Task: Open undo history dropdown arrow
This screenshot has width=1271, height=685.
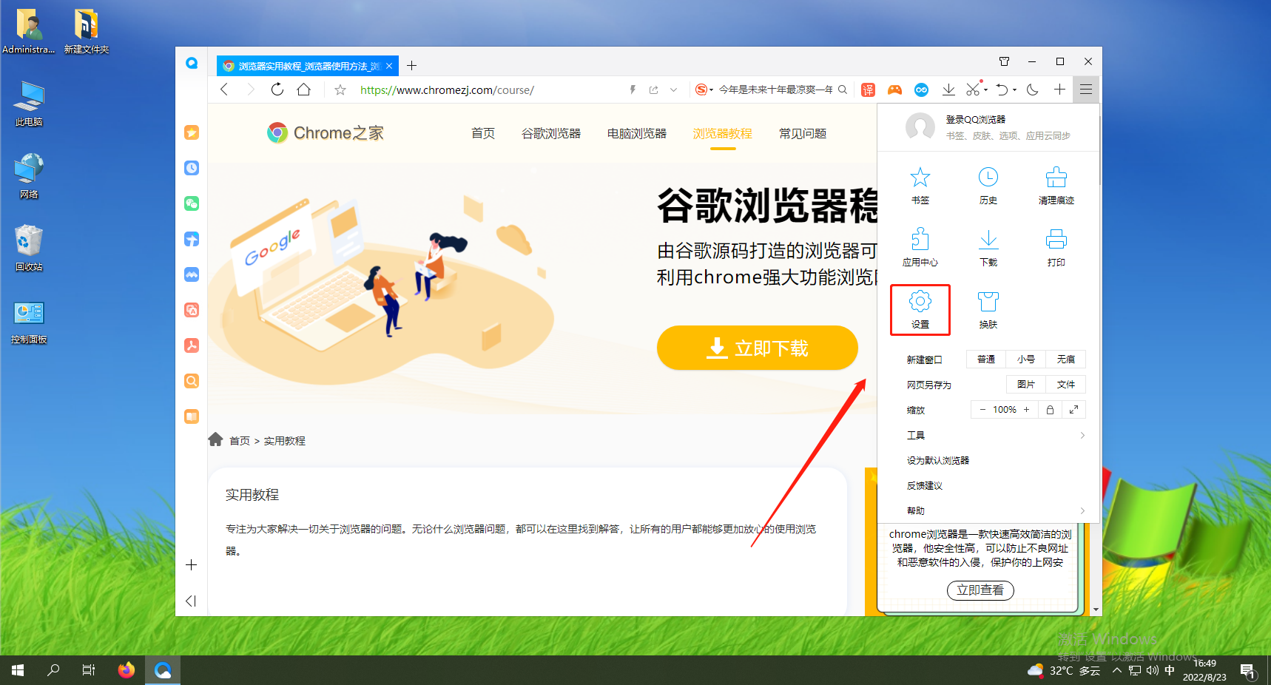Action: [1014, 90]
